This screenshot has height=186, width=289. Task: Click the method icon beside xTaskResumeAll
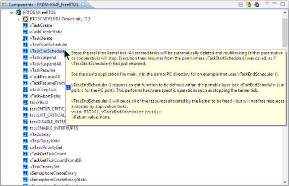pyautogui.click(x=25, y=77)
